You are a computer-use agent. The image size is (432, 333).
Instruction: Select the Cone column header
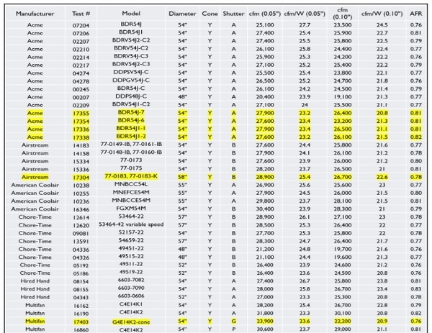point(210,14)
